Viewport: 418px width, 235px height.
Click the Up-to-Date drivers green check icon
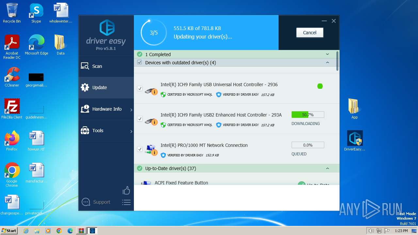tap(139, 168)
